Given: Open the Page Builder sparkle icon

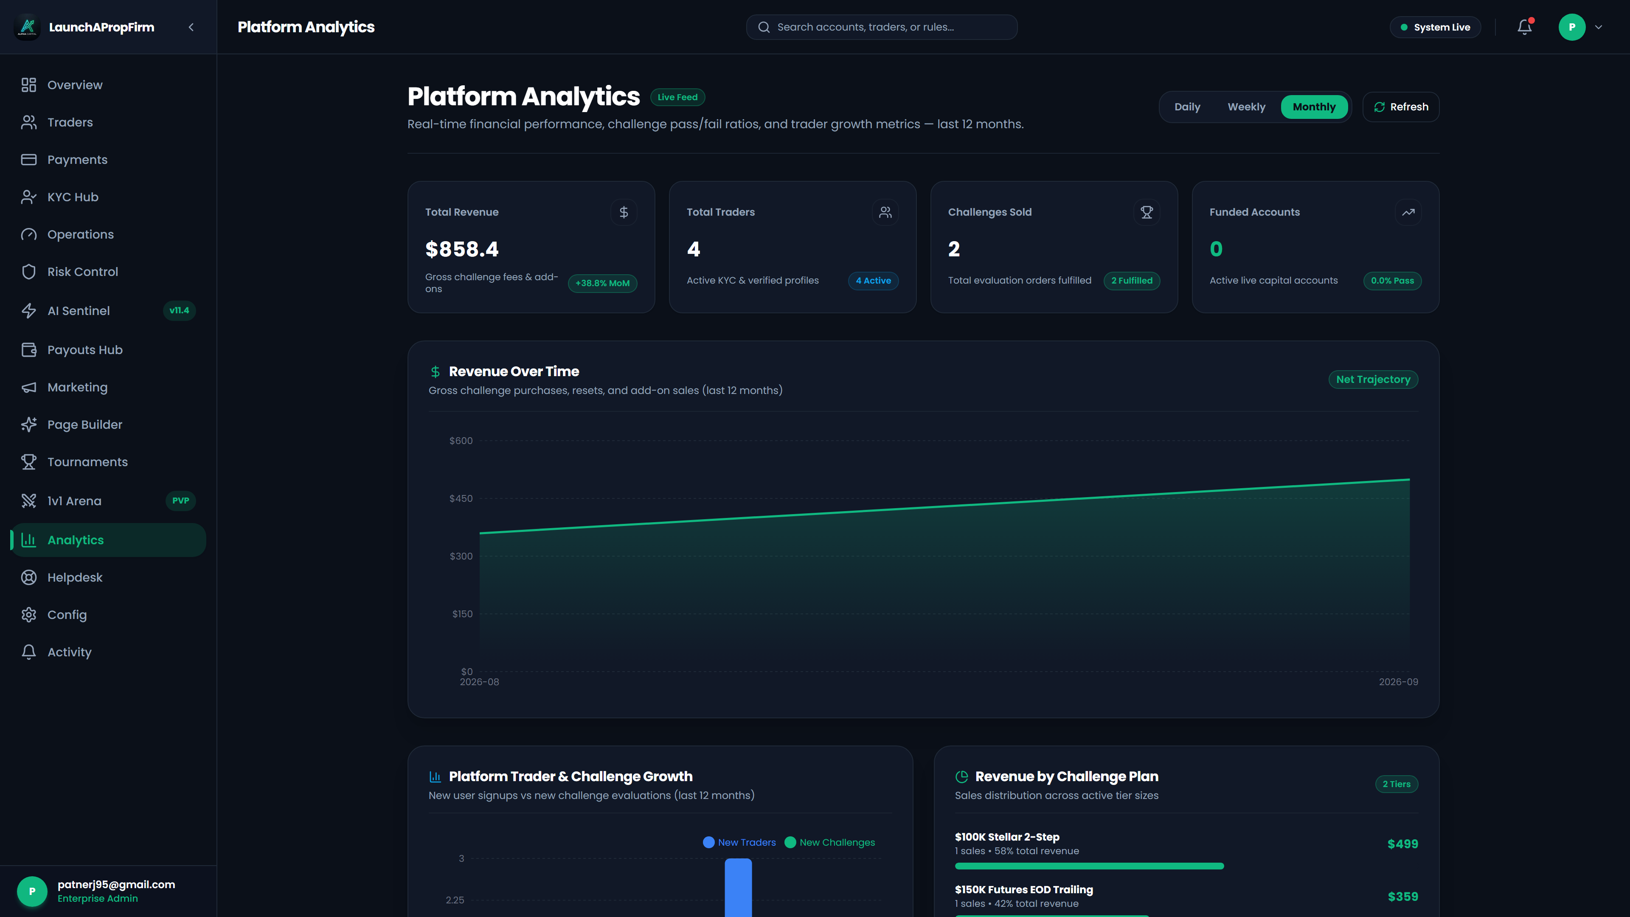Looking at the screenshot, I should 28,425.
